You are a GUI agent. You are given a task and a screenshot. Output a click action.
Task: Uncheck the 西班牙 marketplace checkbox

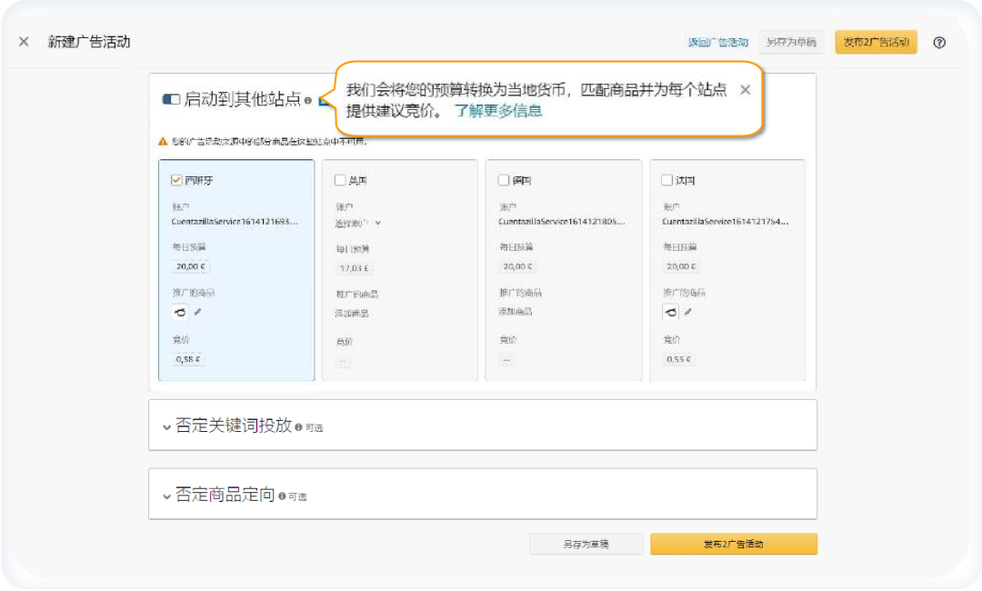tap(175, 179)
